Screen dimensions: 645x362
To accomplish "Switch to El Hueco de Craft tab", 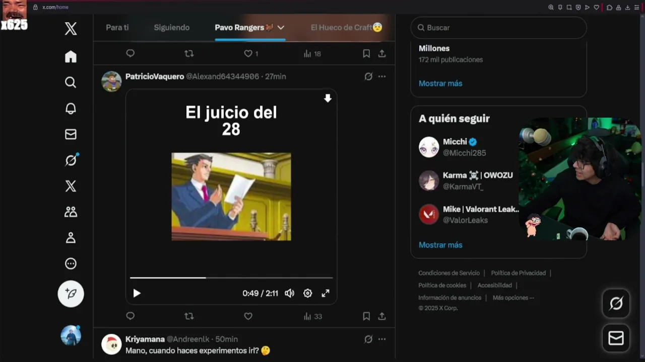I will [x=346, y=28].
